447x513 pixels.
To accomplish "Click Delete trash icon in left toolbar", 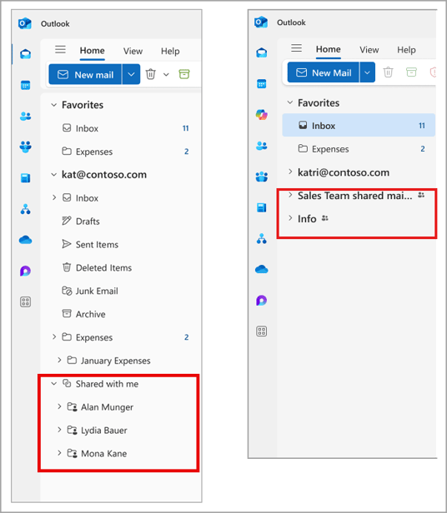I will tap(150, 74).
